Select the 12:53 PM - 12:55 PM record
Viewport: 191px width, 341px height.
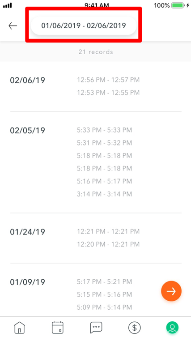108,93
